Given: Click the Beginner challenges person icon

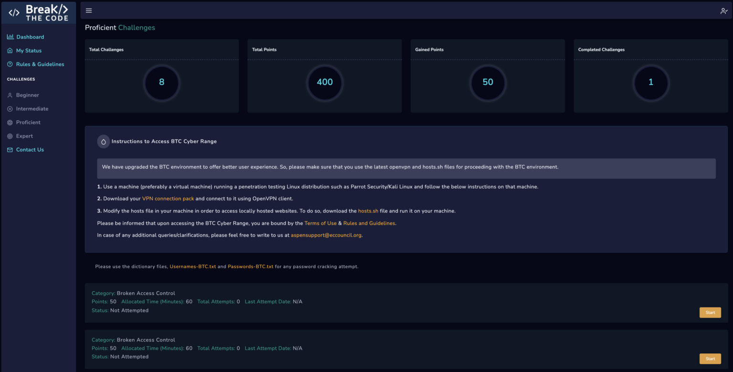Looking at the screenshot, I should pyautogui.click(x=10, y=95).
